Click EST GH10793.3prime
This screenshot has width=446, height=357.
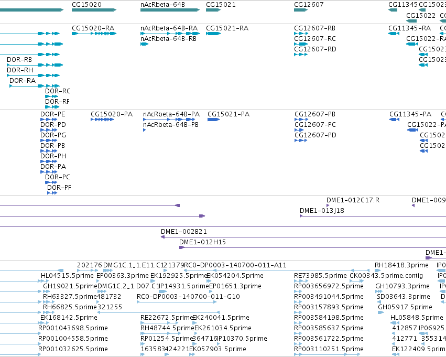[403, 286]
